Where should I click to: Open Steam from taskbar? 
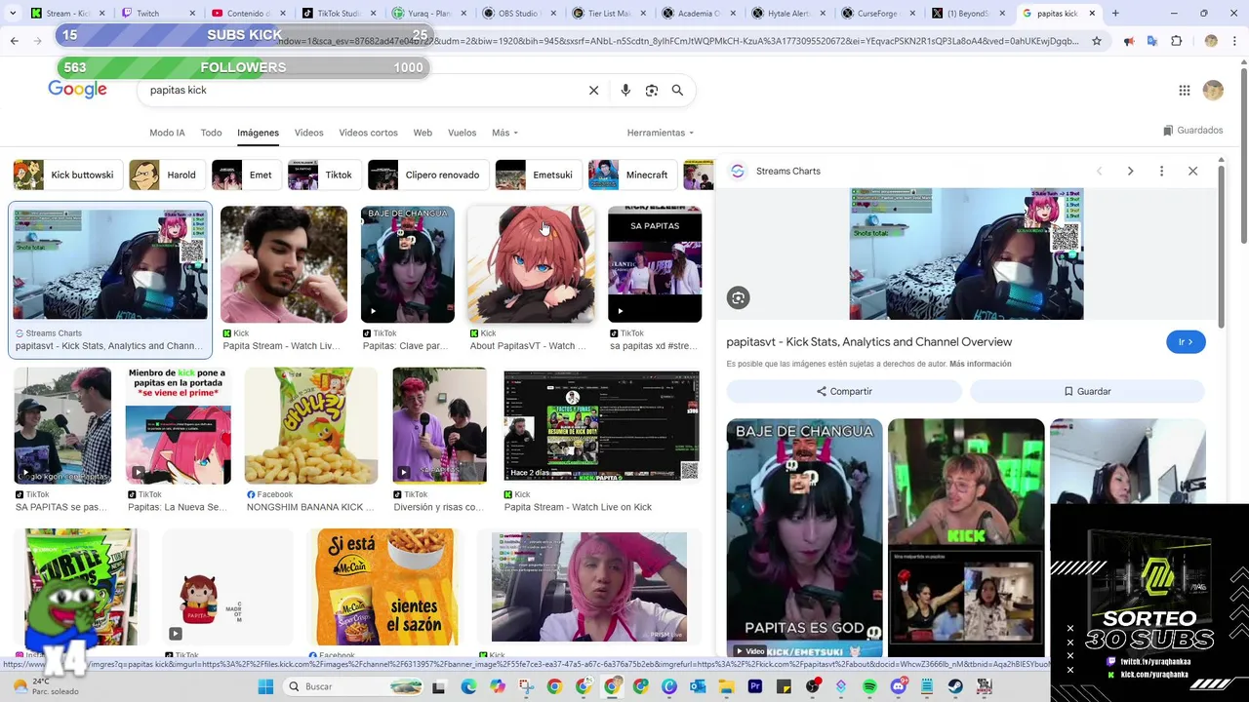[x=955, y=686]
